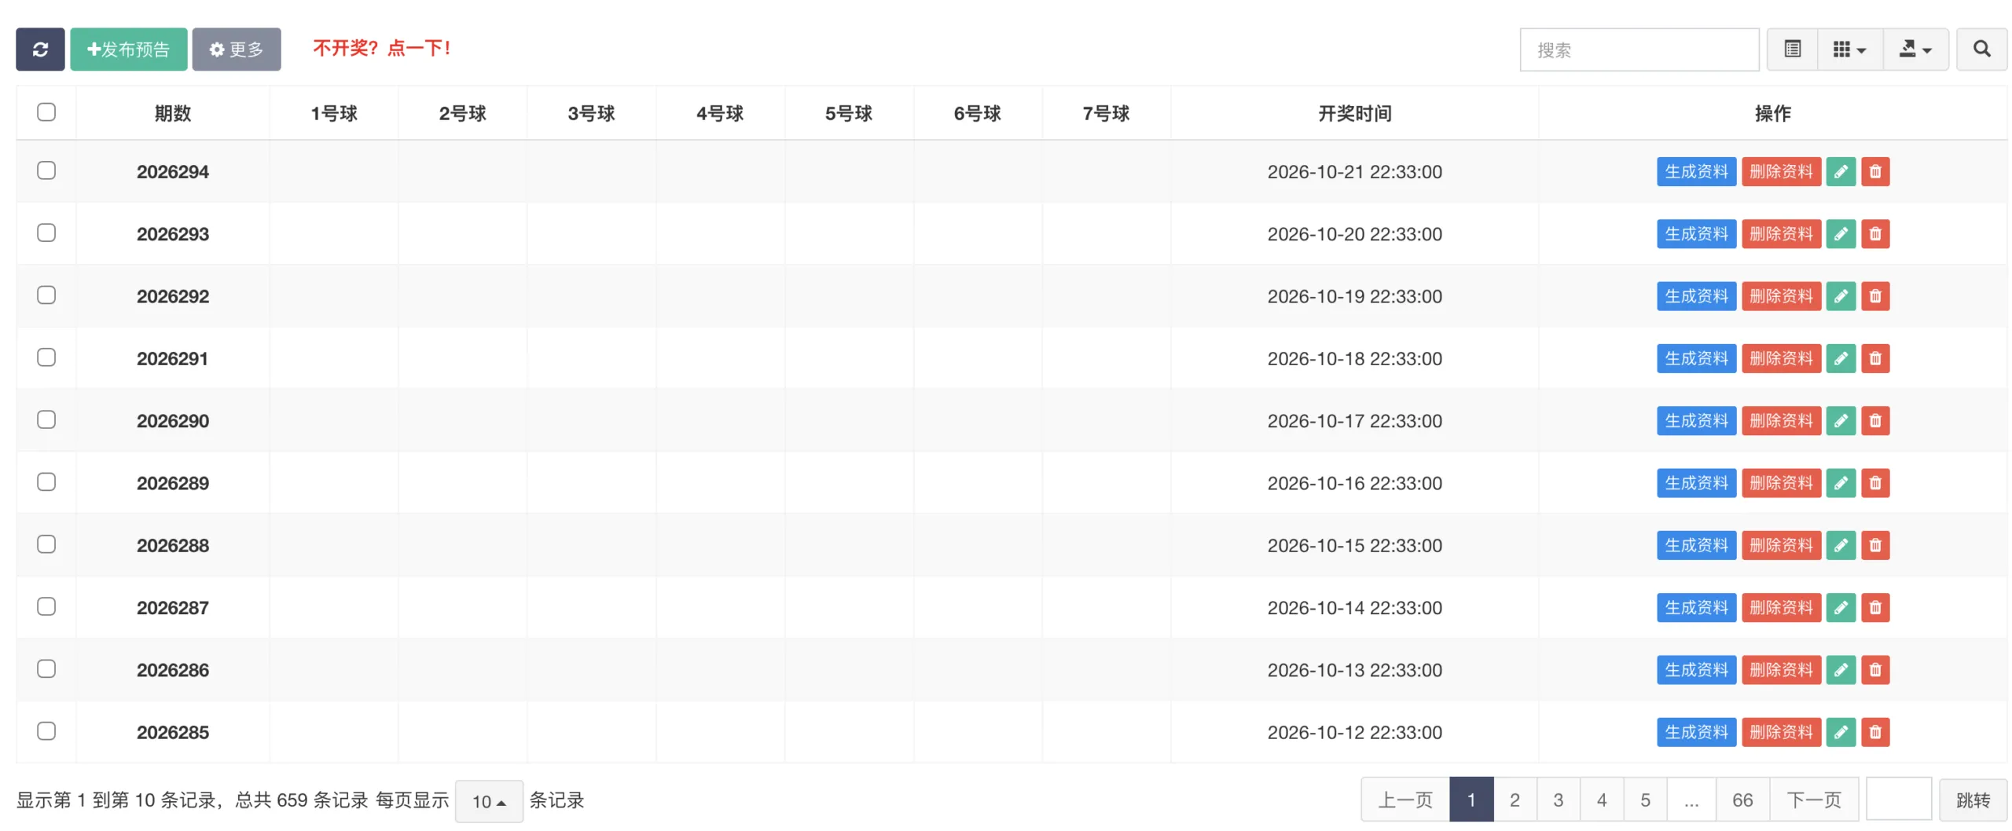Click 生成资料 for period 2026291
Viewport: 2012px width, 831px height.
coord(1696,358)
